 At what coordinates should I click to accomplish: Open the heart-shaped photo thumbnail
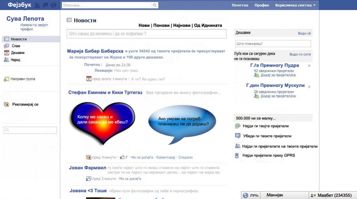click(103, 123)
